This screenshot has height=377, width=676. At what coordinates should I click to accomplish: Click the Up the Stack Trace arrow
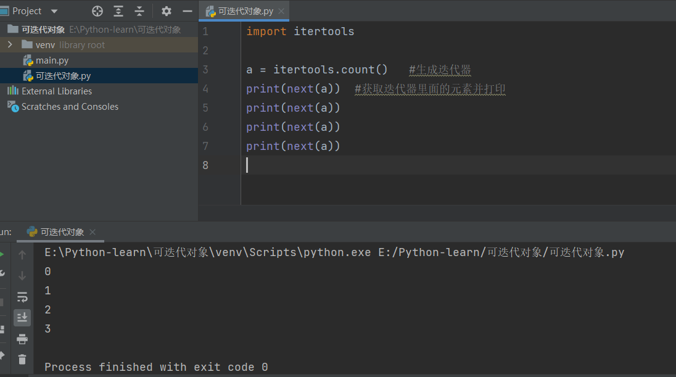[22, 255]
